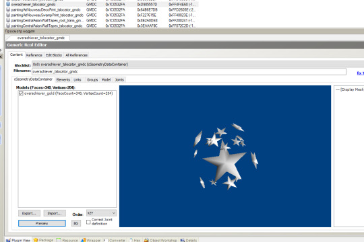Click instance value 0xF227615E
Image resolution: width=364 pixels, height=242 pixels.
(x=146, y=15)
